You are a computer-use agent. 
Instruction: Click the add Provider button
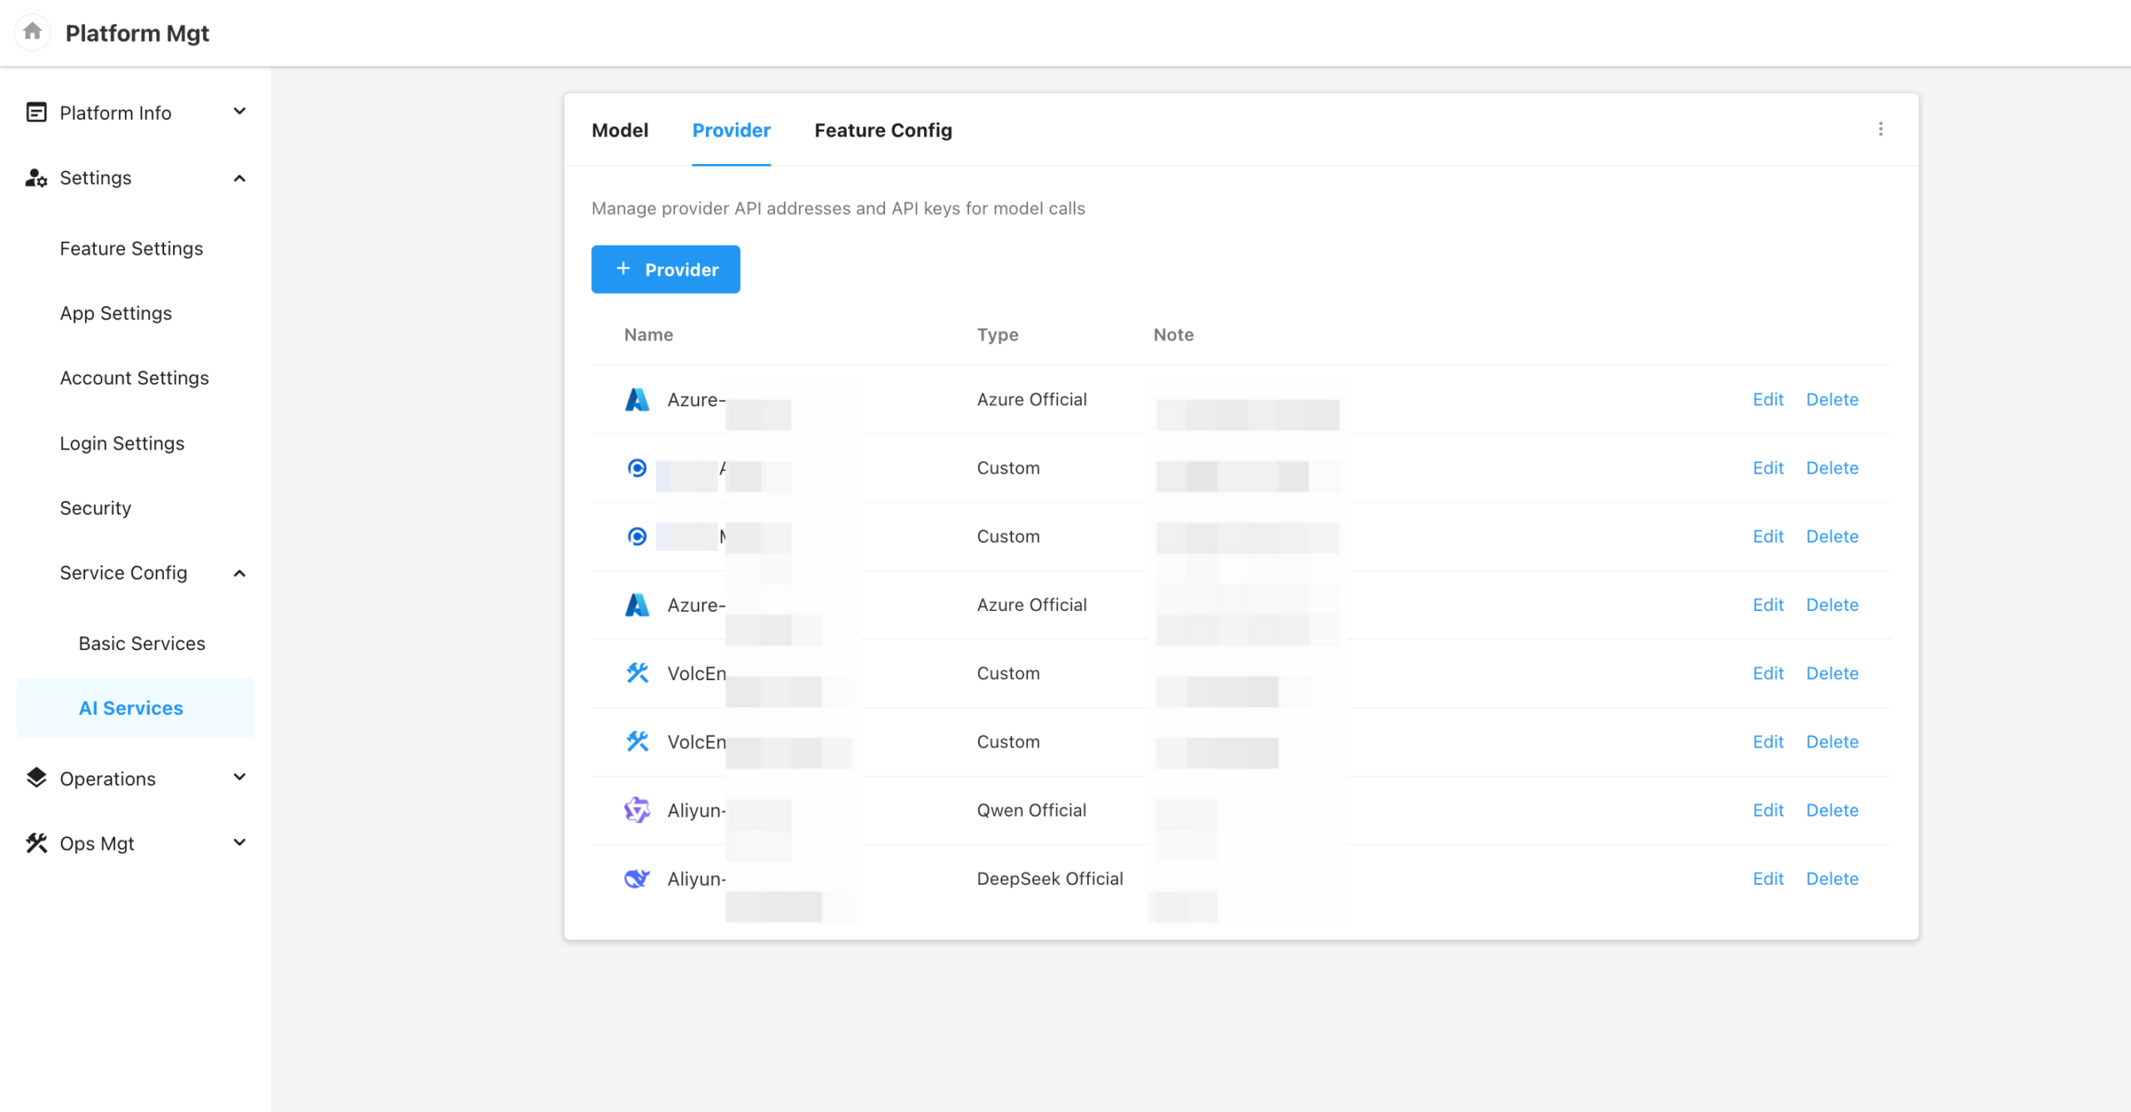pos(665,269)
